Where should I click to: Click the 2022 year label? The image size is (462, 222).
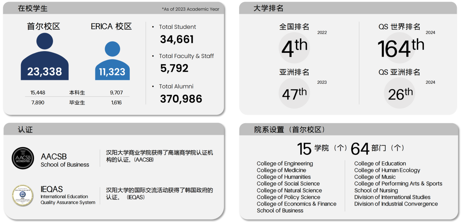(322, 33)
